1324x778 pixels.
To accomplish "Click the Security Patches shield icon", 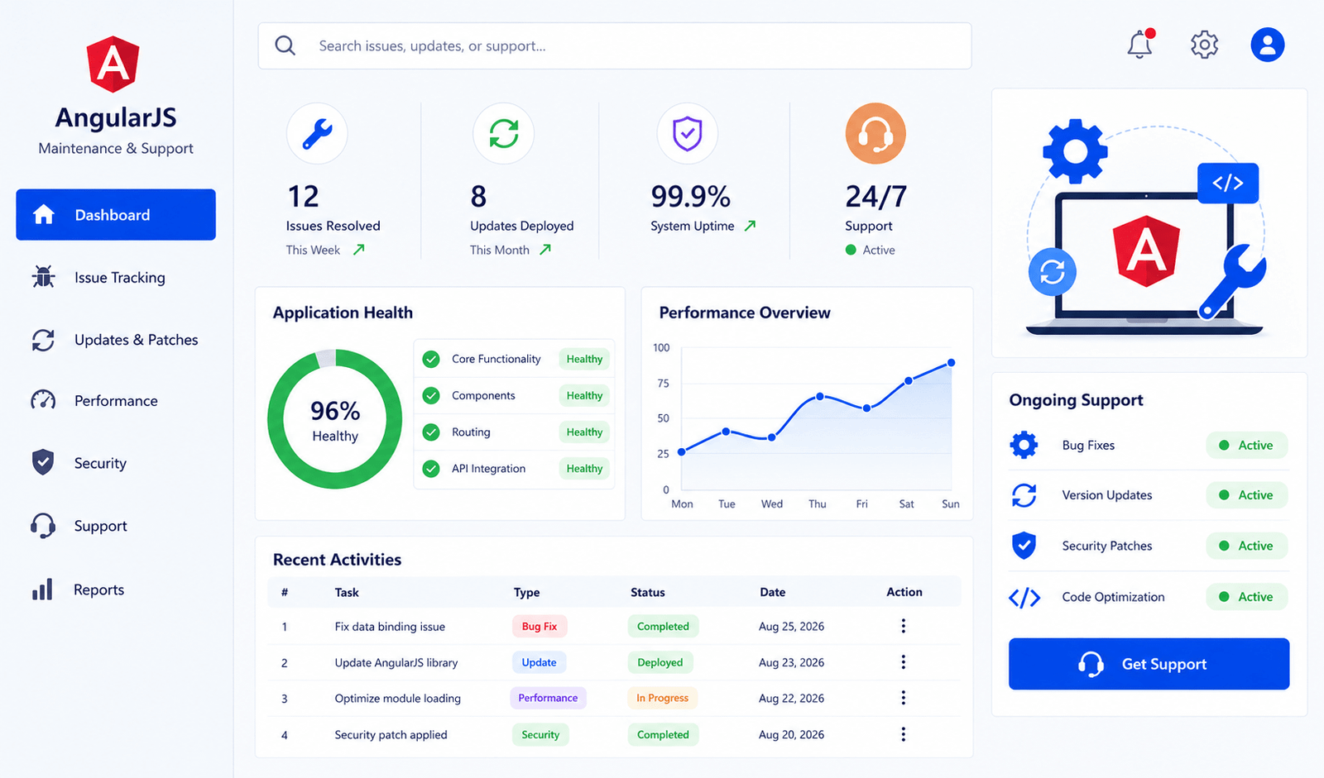I will click(1024, 546).
